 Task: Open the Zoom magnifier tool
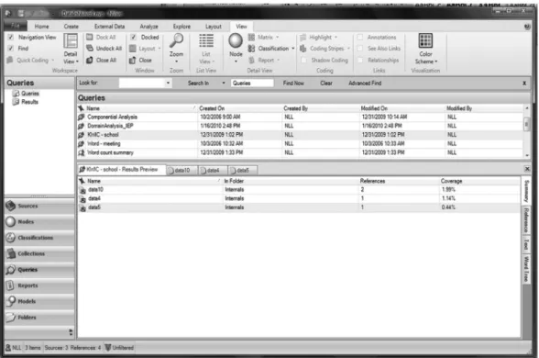point(176,40)
